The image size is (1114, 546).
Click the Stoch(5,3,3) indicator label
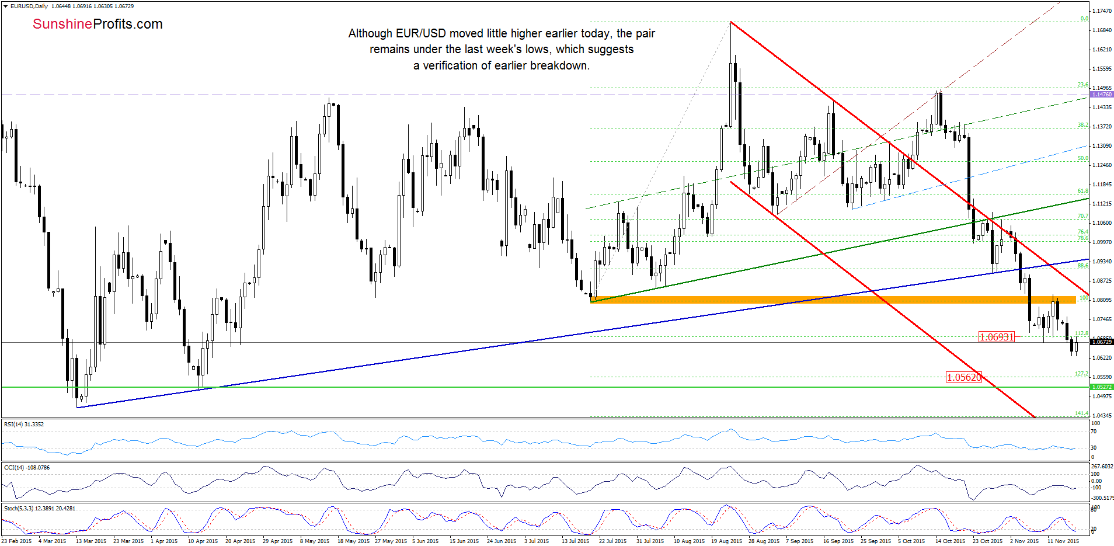pyautogui.click(x=40, y=509)
